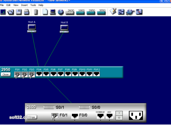Select empty port F0/4 on 2950 switch
The height and width of the screenshot is (125, 171).
[39, 74]
